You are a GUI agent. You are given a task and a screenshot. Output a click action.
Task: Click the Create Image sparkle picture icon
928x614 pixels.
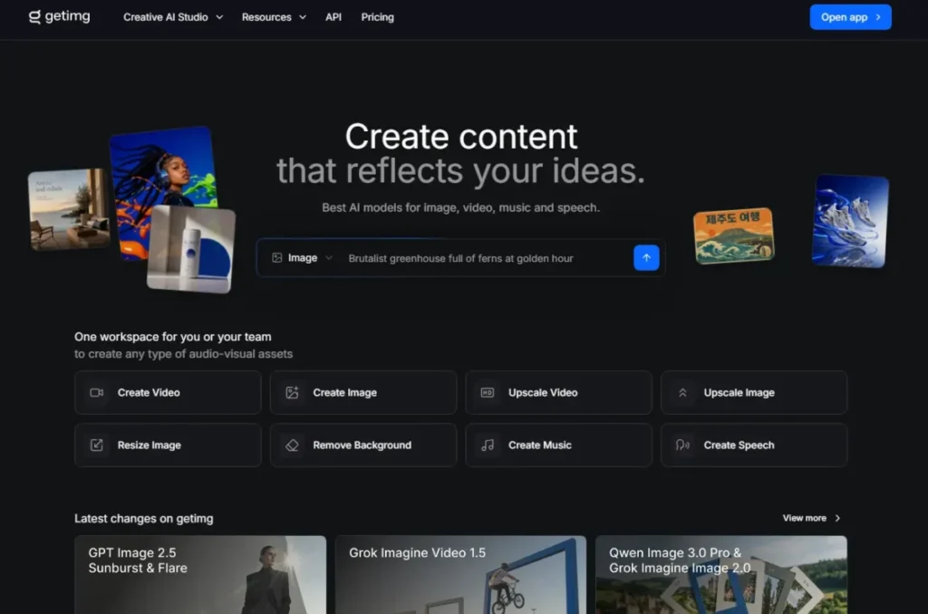293,393
